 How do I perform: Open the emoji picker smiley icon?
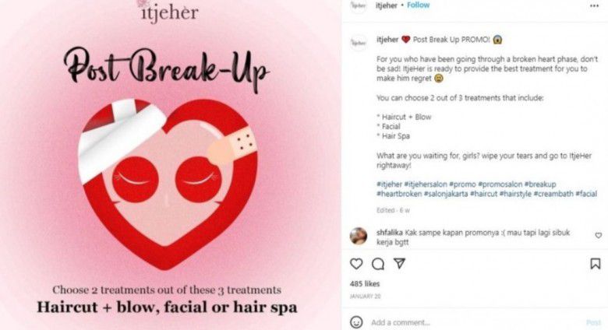356,322
